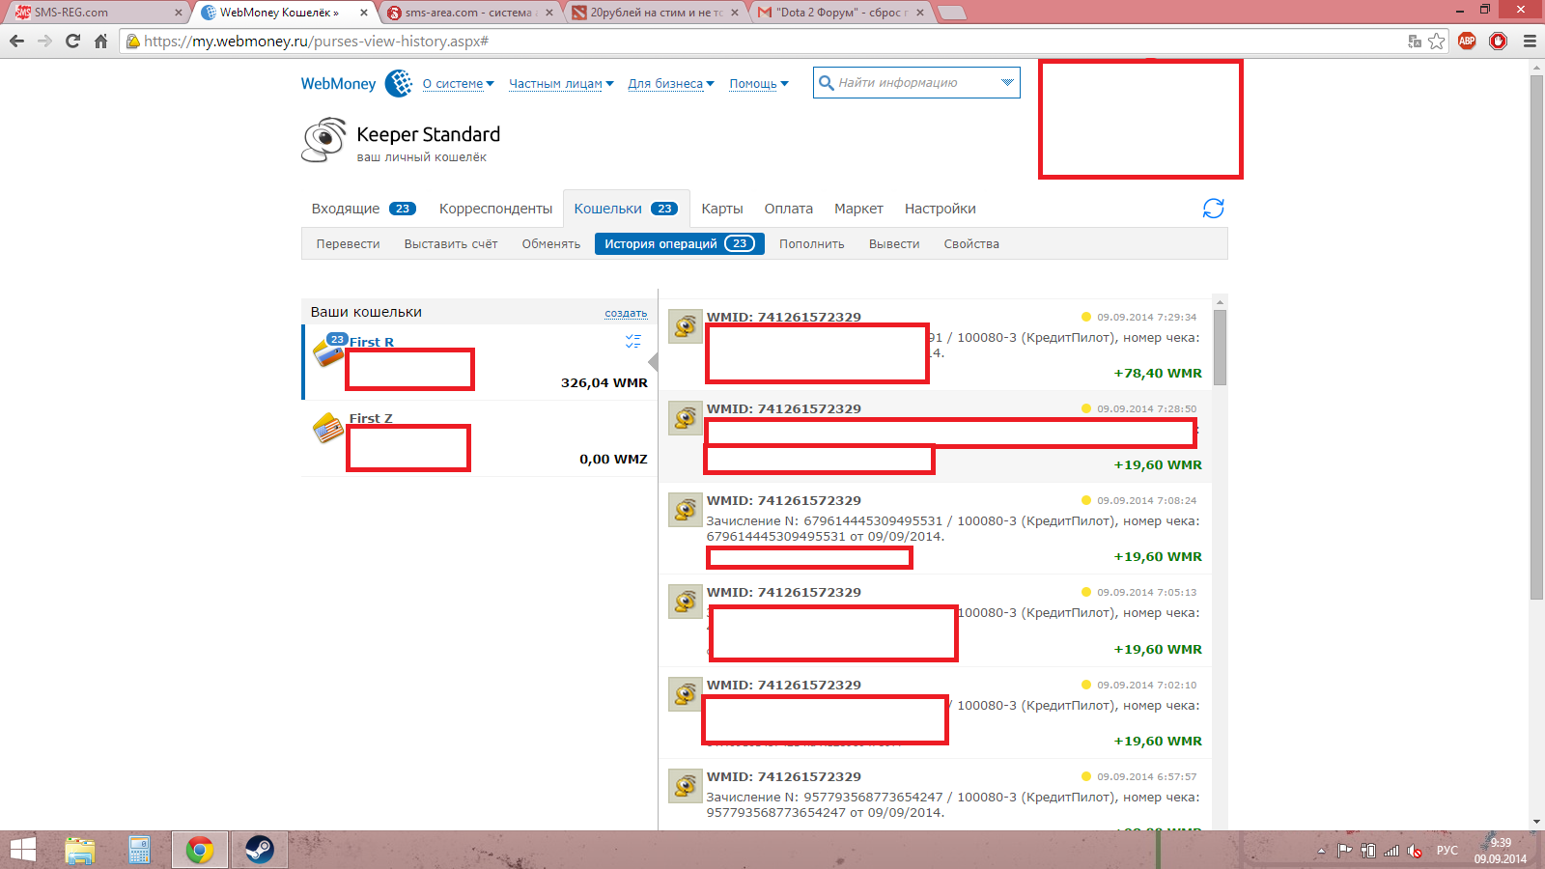Open the Настройки tab
Viewport: 1545px width, 869px height.
click(x=940, y=209)
